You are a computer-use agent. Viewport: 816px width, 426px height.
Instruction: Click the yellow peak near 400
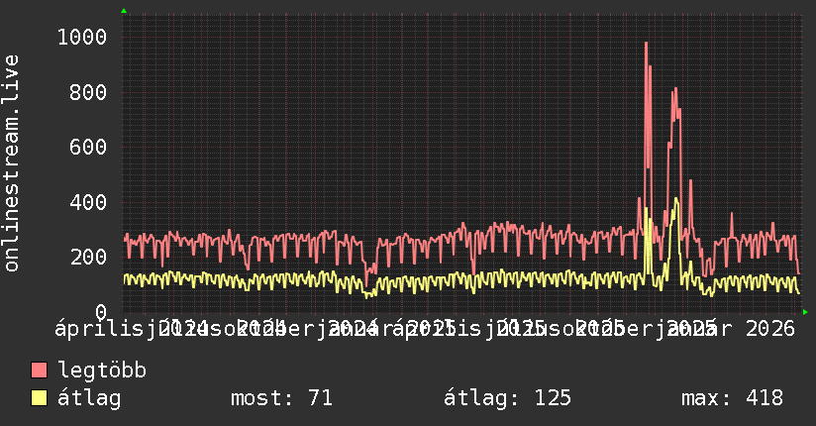point(676,199)
